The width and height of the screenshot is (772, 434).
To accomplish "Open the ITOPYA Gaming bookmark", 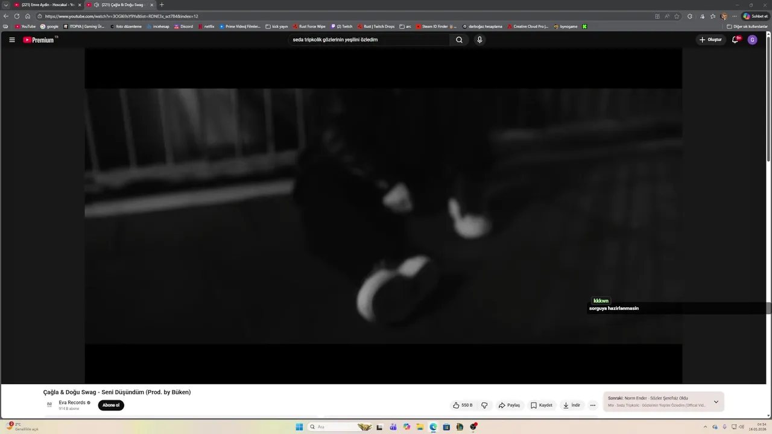I will coord(84,27).
